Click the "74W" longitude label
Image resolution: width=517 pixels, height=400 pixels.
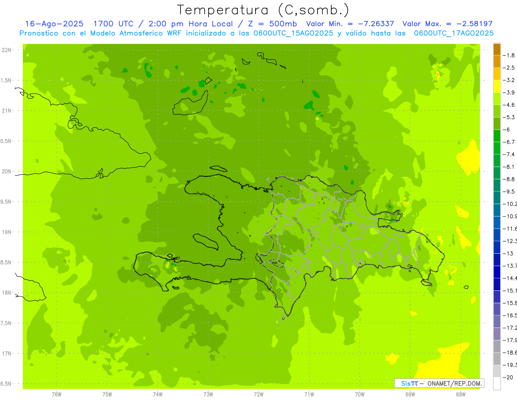tap(157, 394)
